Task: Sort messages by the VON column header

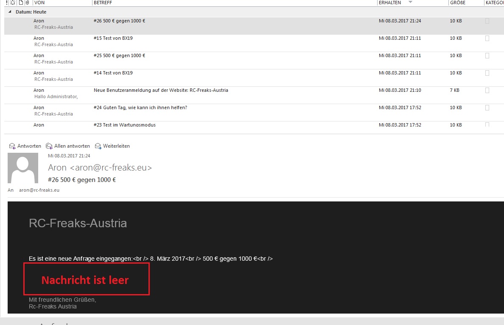Action: [39, 3]
